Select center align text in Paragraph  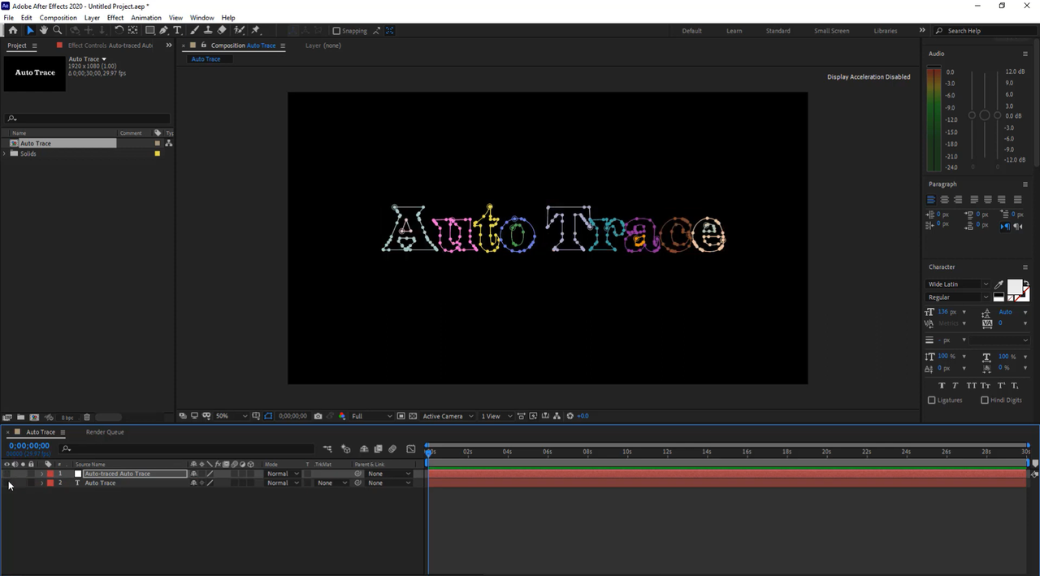click(x=944, y=199)
